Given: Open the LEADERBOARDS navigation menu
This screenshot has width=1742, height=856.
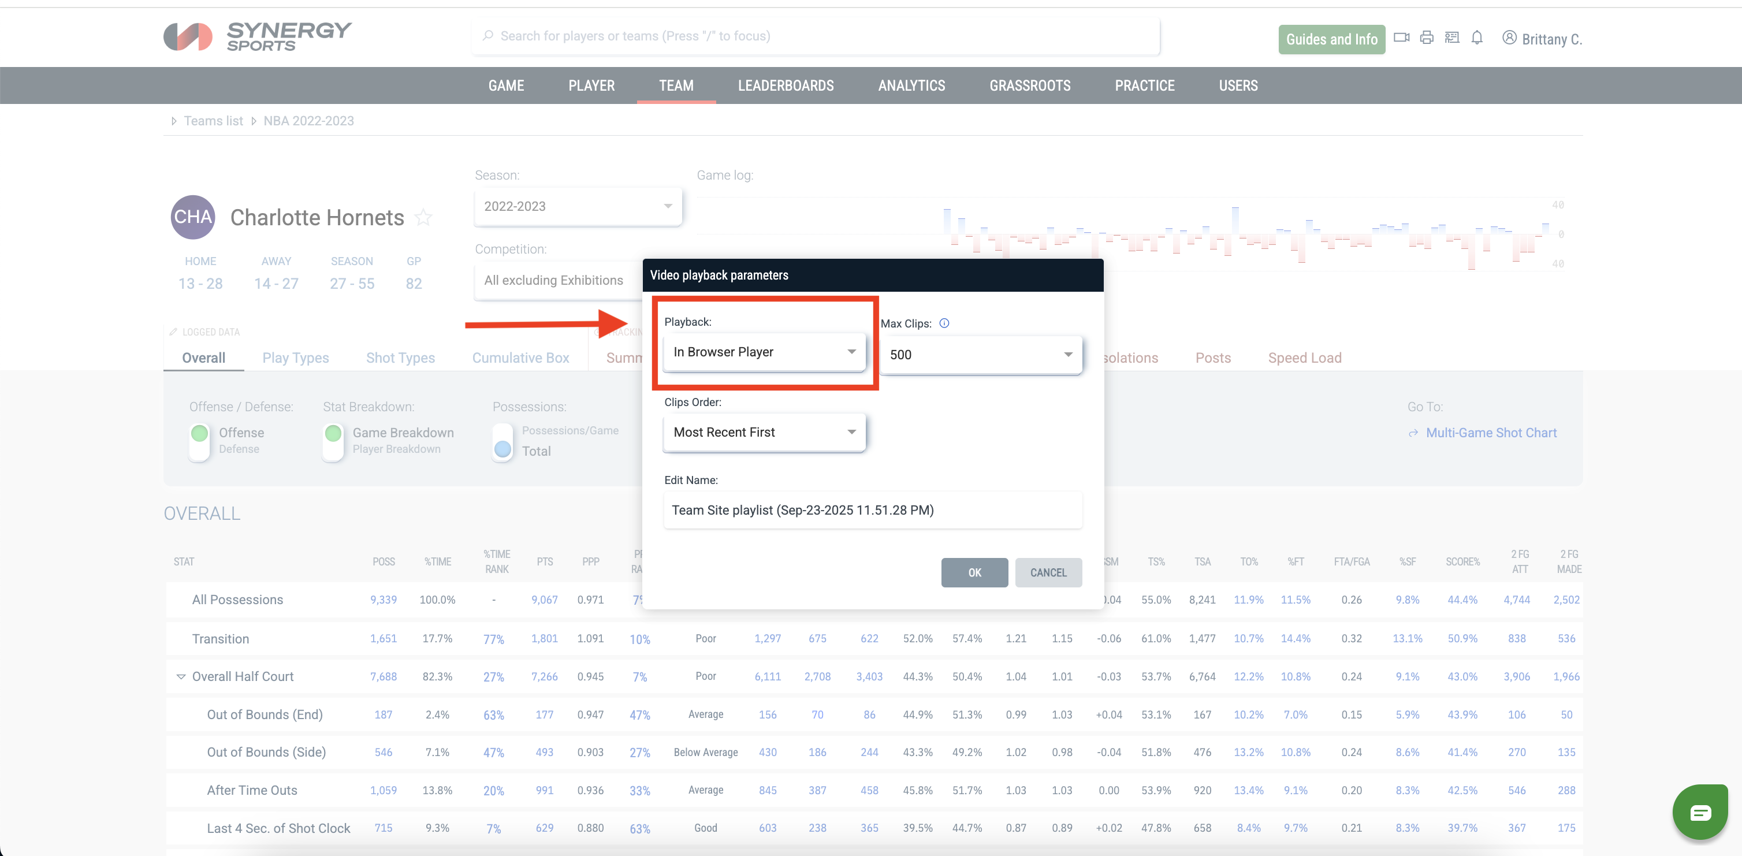Looking at the screenshot, I should [785, 86].
